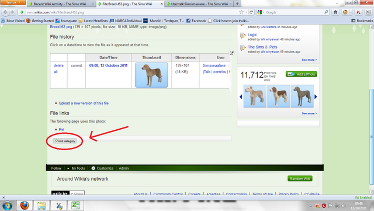Open contribs link for Simsimaalane
The width and height of the screenshot is (374, 211).
[220, 72]
